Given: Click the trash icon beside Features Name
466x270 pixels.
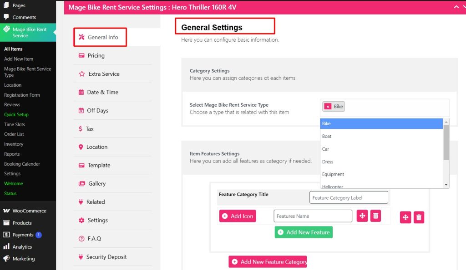Looking at the screenshot, I should click(x=375, y=216).
